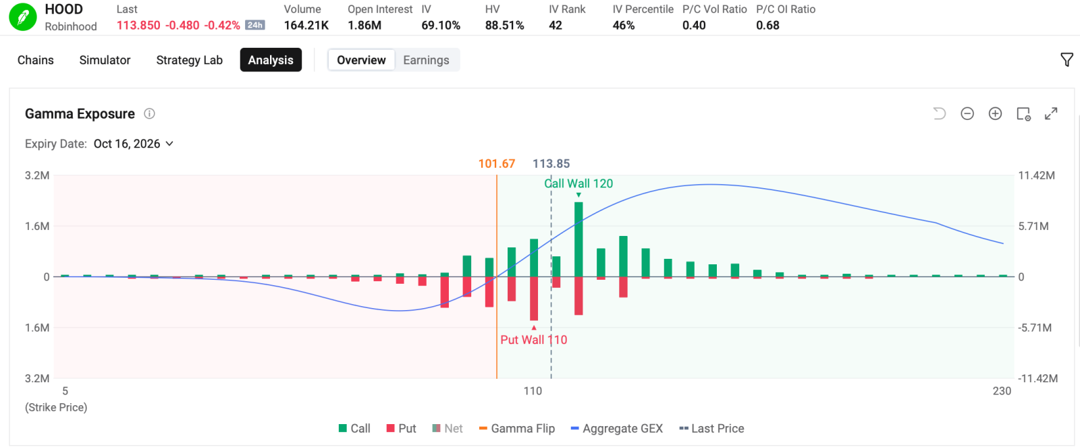Click the right axis 11.42M label
This screenshot has height=447, width=1080.
(x=1036, y=175)
